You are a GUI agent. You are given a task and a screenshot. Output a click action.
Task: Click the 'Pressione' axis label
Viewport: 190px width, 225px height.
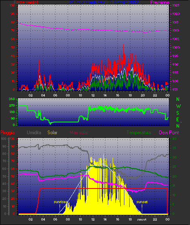tap(160, 2)
